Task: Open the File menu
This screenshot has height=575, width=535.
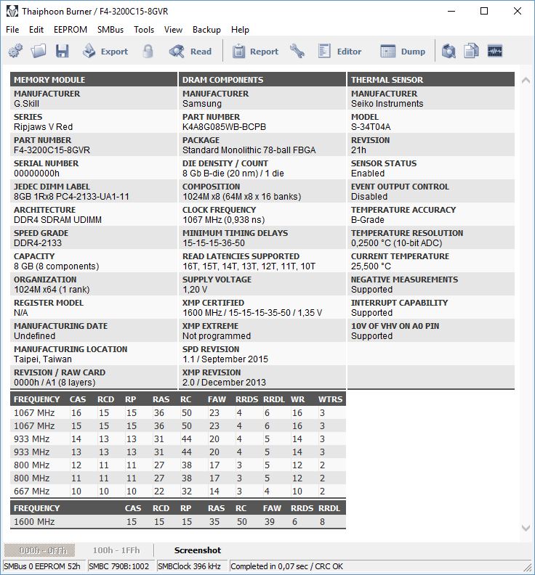Action: tap(12, 30)
